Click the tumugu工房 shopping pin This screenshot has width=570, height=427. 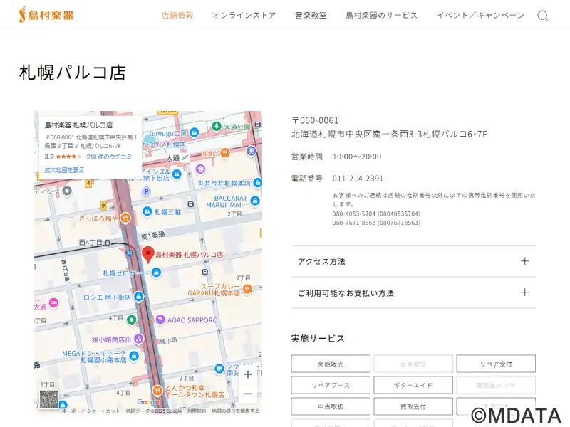coord(194,133)
